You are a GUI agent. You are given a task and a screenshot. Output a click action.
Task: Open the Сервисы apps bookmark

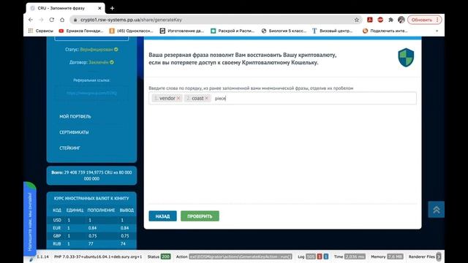(x=41, y=31)
